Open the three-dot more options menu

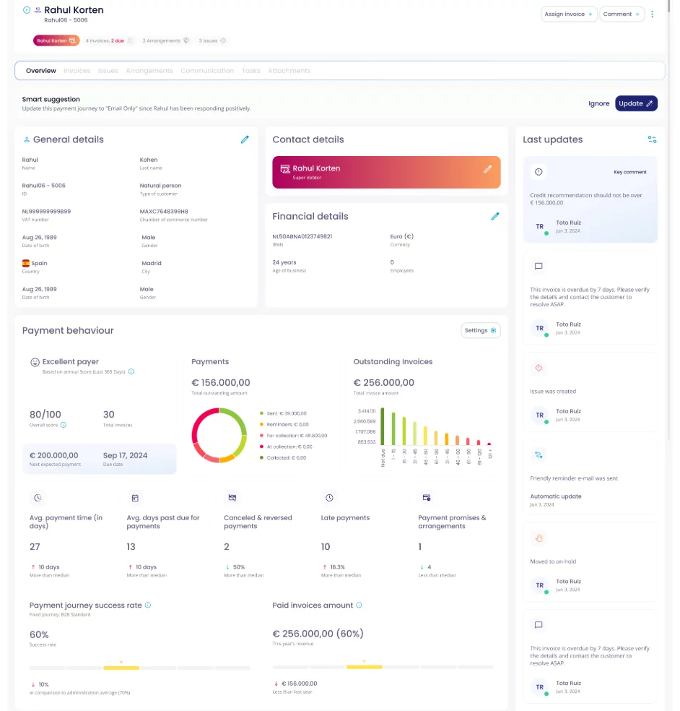653,14
